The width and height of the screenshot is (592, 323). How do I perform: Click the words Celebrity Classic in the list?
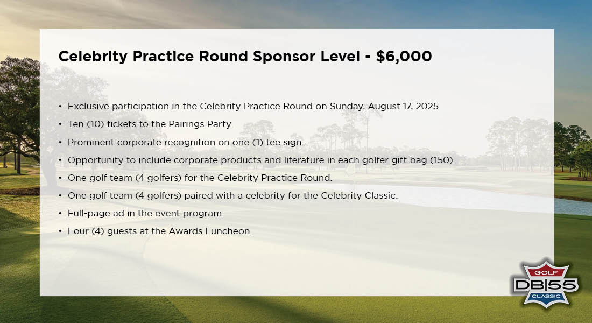click(359, 196)
